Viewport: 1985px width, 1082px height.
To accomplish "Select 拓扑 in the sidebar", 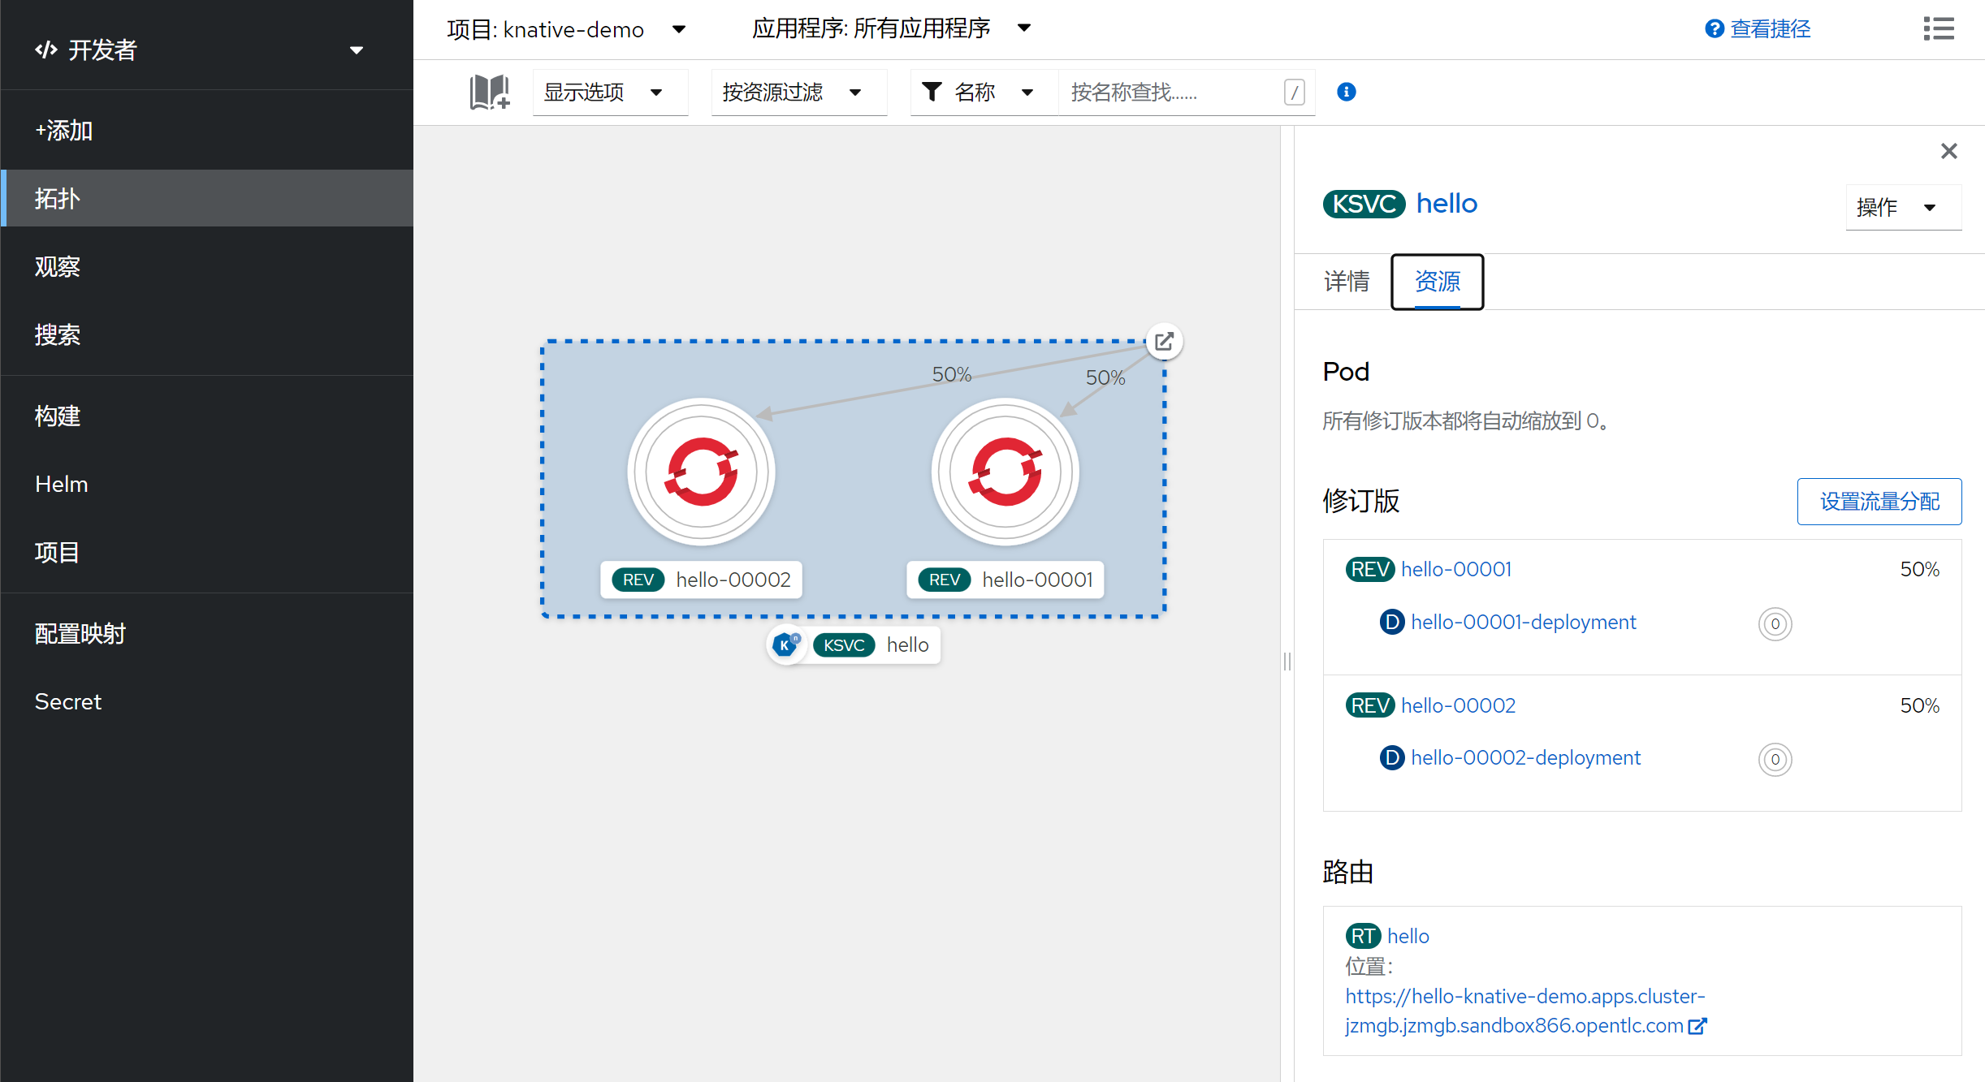I will (206, 198).
